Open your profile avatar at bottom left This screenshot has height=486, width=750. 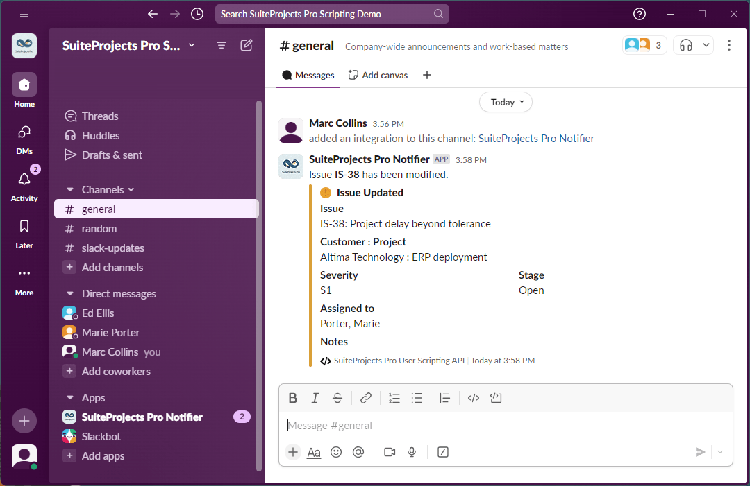pos(24,457)
